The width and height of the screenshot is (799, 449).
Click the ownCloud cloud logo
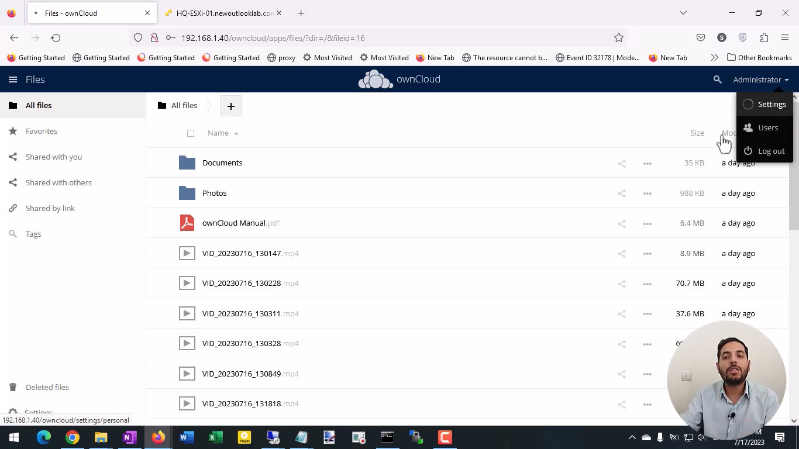tap(376, 80)
